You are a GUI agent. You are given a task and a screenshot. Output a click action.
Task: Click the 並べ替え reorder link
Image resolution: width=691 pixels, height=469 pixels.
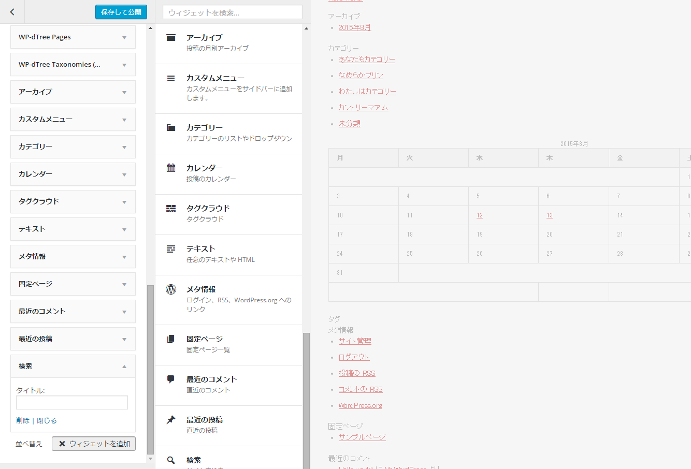tap(29, 444)
